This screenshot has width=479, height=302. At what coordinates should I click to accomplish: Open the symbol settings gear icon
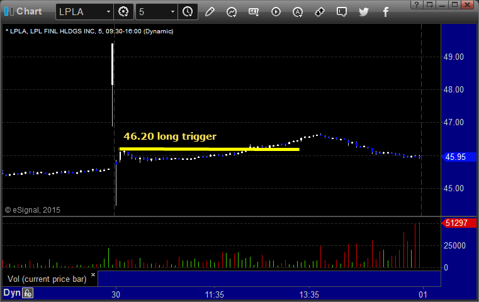(123, 12)
